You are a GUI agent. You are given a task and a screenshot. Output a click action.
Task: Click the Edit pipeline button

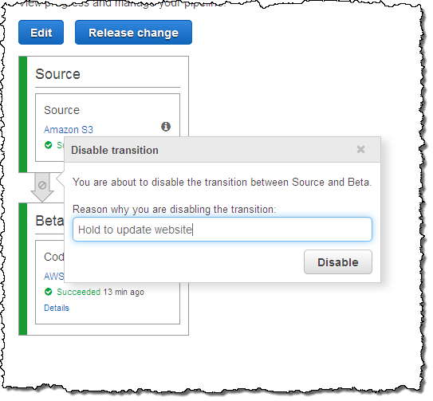point(41,33)
